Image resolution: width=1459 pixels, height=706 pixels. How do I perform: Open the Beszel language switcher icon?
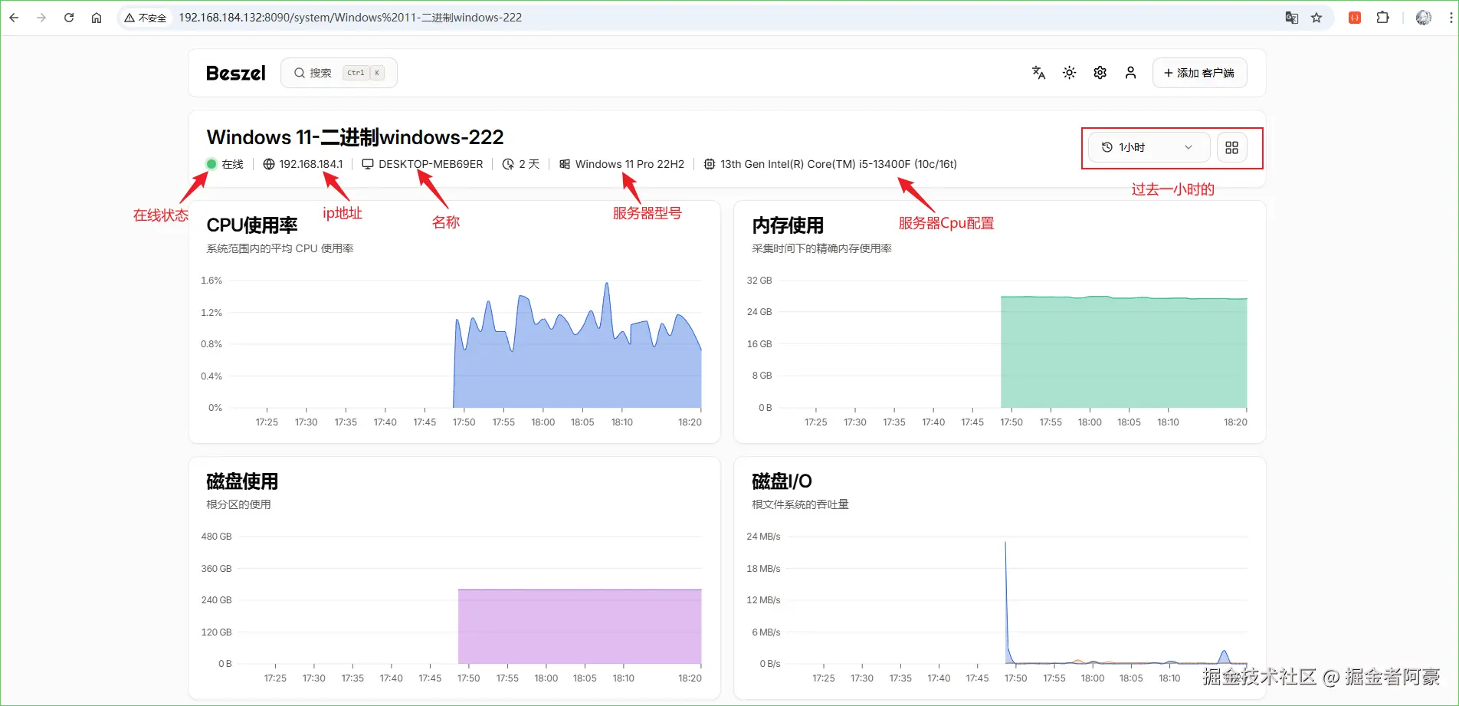coord(1038,73)
